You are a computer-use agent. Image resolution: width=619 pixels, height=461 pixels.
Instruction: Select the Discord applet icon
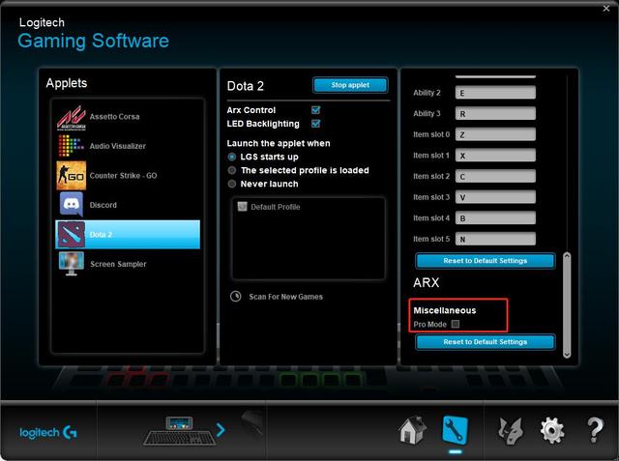pyautogui.click(x=71, y=204)
